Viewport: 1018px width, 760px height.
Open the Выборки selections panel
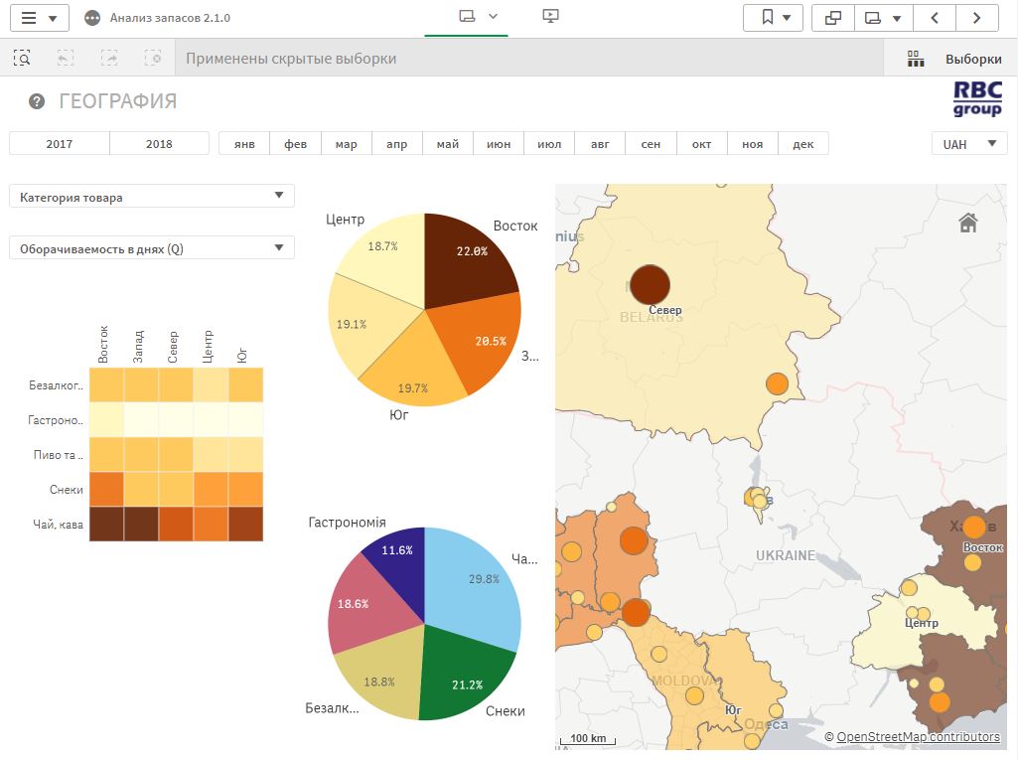click(x=953, y=59)
